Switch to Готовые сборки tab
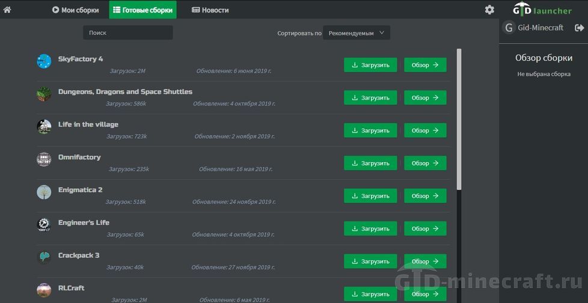588x303 pixels. (143, 10)
